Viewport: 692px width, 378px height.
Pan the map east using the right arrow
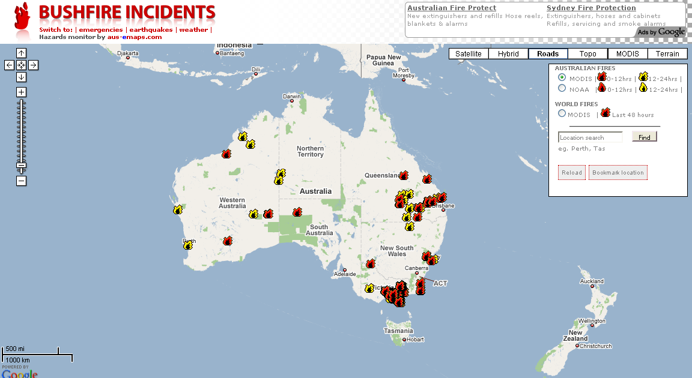33,65
